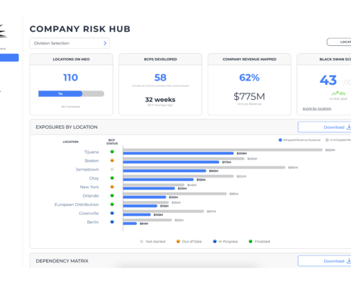Open the Otay location
The height and width of the screenshot is (283, 351).
click(94, 178)
